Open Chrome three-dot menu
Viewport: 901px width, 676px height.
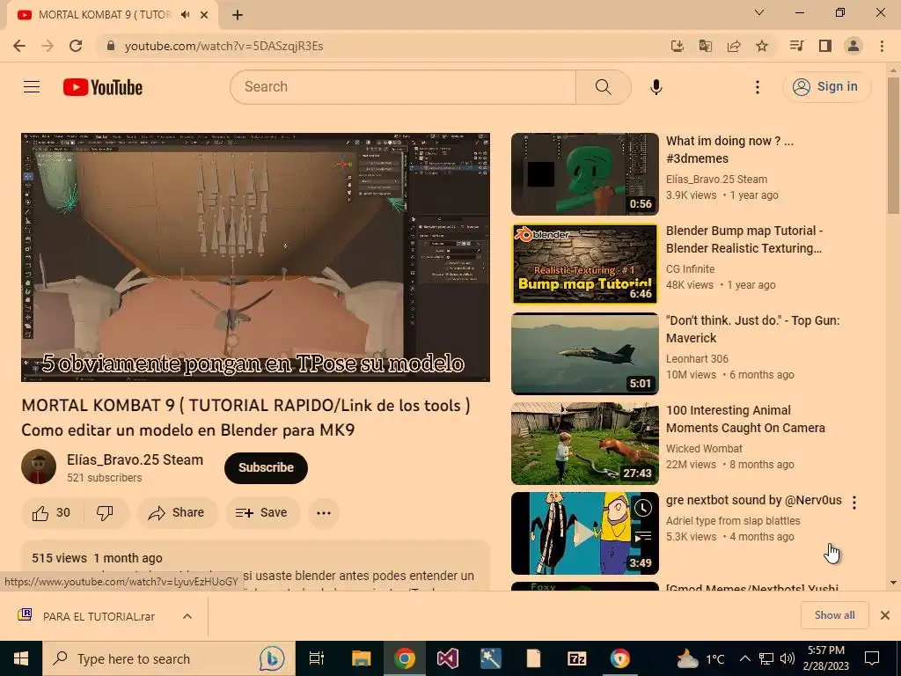(882, 46)
